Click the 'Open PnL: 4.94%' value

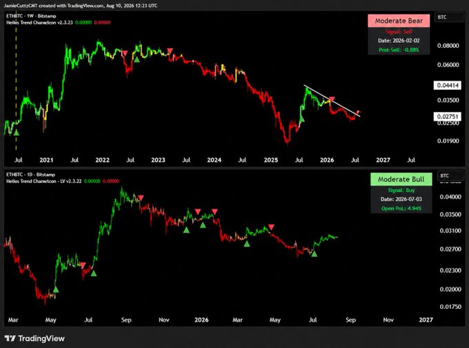click(x=401, y=209)
